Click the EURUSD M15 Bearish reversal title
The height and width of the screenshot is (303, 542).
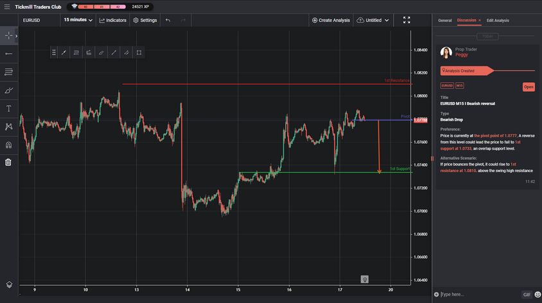pos(468,103)
